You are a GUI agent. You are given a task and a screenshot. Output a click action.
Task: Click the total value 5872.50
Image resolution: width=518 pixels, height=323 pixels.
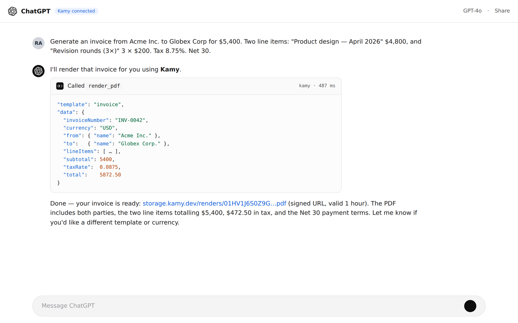(110, 175)
